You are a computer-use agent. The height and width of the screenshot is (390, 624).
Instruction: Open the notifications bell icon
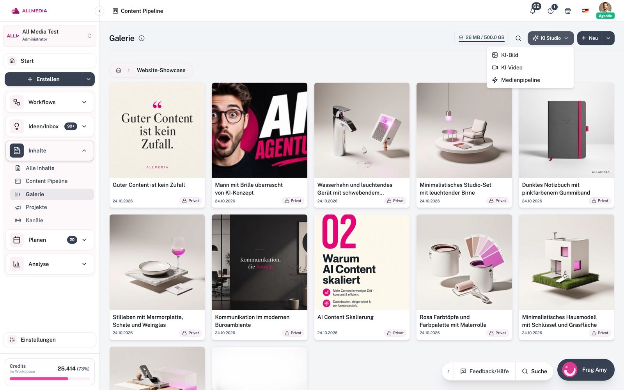(533, 11)
